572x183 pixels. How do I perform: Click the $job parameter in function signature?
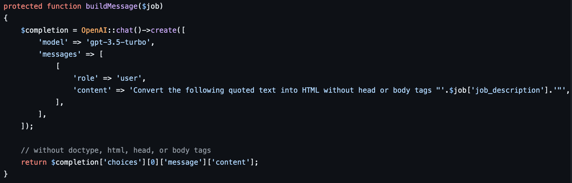click(x=150, y=6)
